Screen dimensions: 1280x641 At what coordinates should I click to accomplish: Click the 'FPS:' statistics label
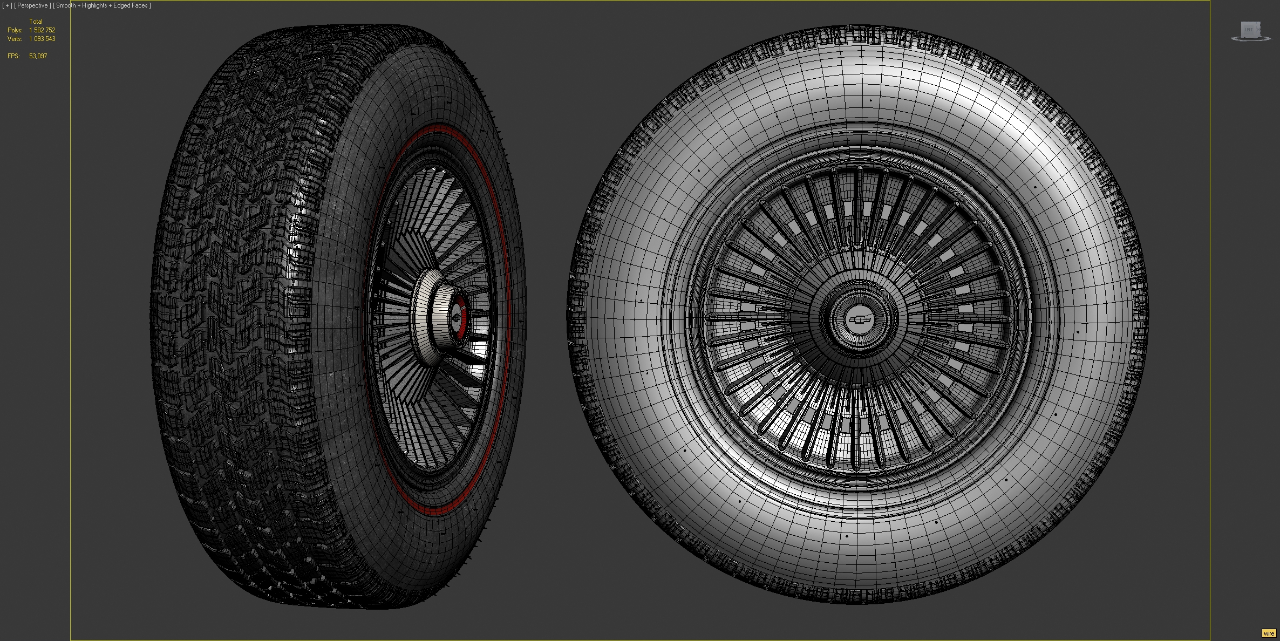13,56
